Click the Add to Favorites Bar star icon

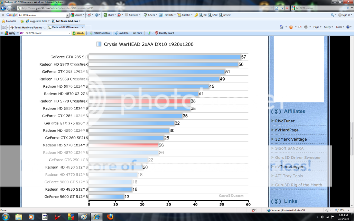click(x=22, y=21)
